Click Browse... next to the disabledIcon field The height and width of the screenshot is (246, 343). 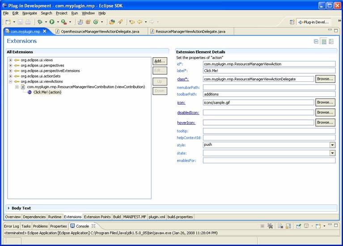tap(325, 113)
